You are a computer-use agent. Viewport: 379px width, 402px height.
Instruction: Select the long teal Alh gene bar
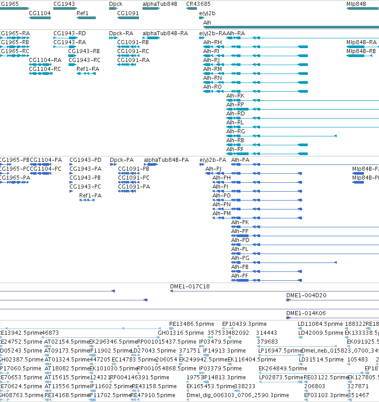(x=291, y=27)
